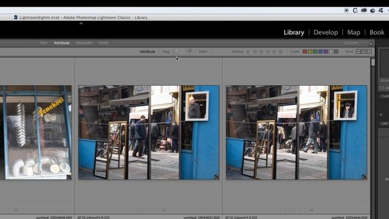Open Creative Cloud menu bar icon
Screen dimensions: 389x219
[x=363, y=10]
